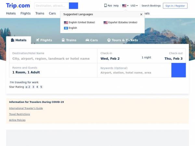Select English (United States) language

(x=79, y=22)
